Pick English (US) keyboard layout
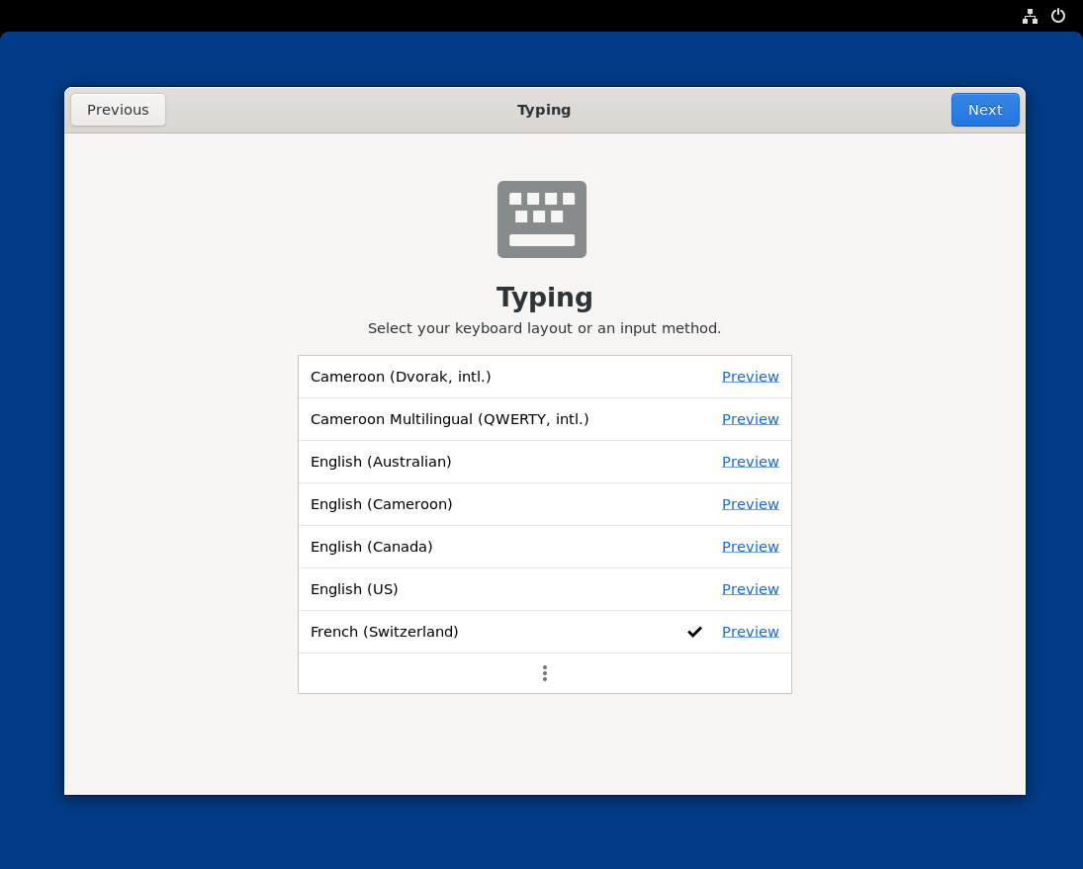Screen dimensions: 1083x869 pos(354,589)
